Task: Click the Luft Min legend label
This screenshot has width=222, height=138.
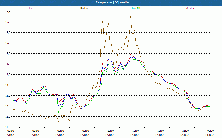Action: [x=137, y=9]
